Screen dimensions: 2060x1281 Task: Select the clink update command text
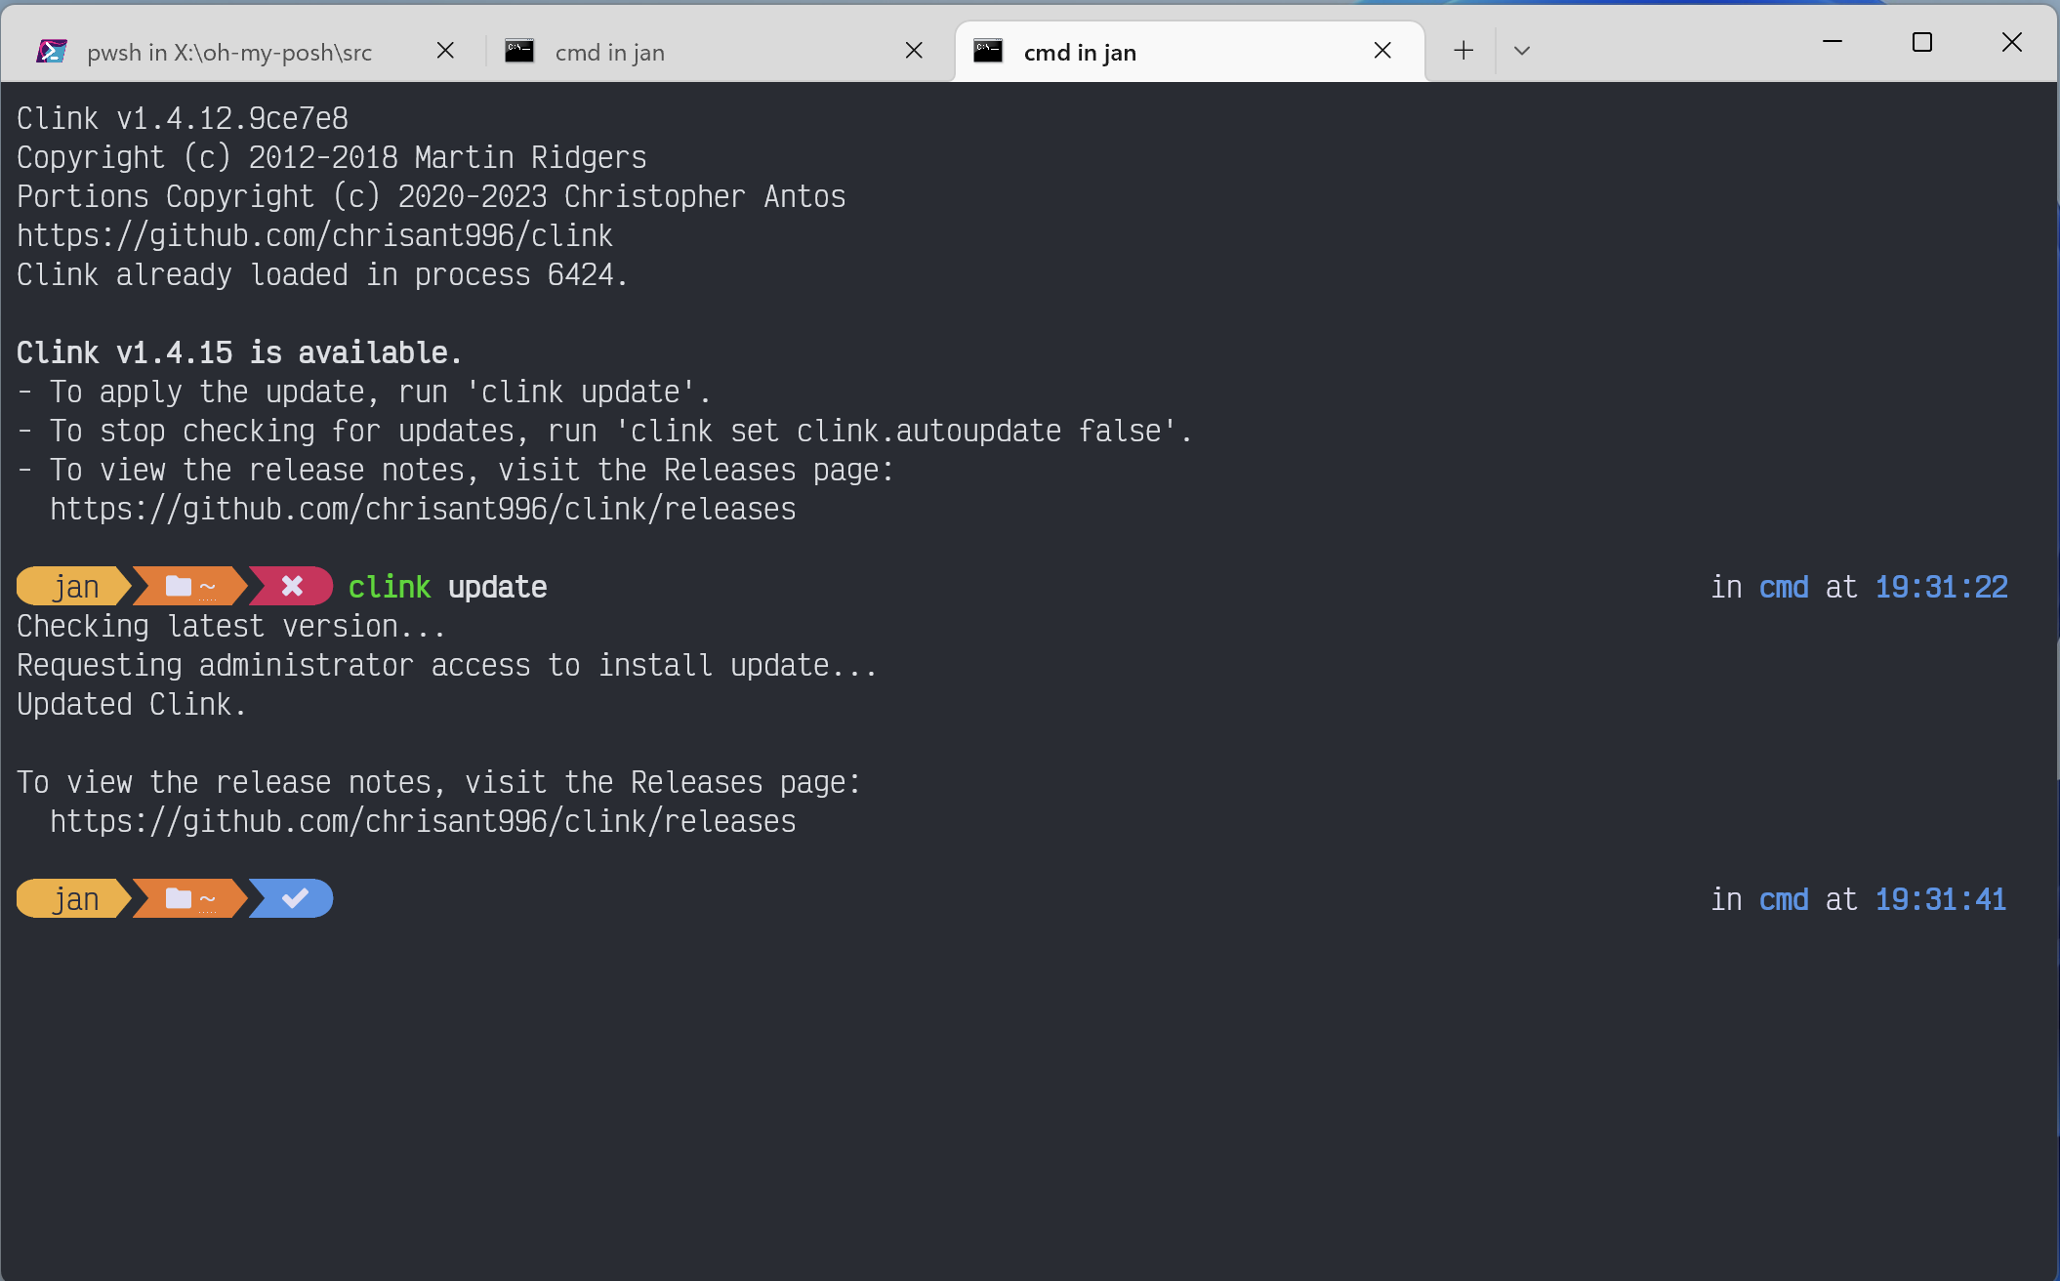(447, 586)
